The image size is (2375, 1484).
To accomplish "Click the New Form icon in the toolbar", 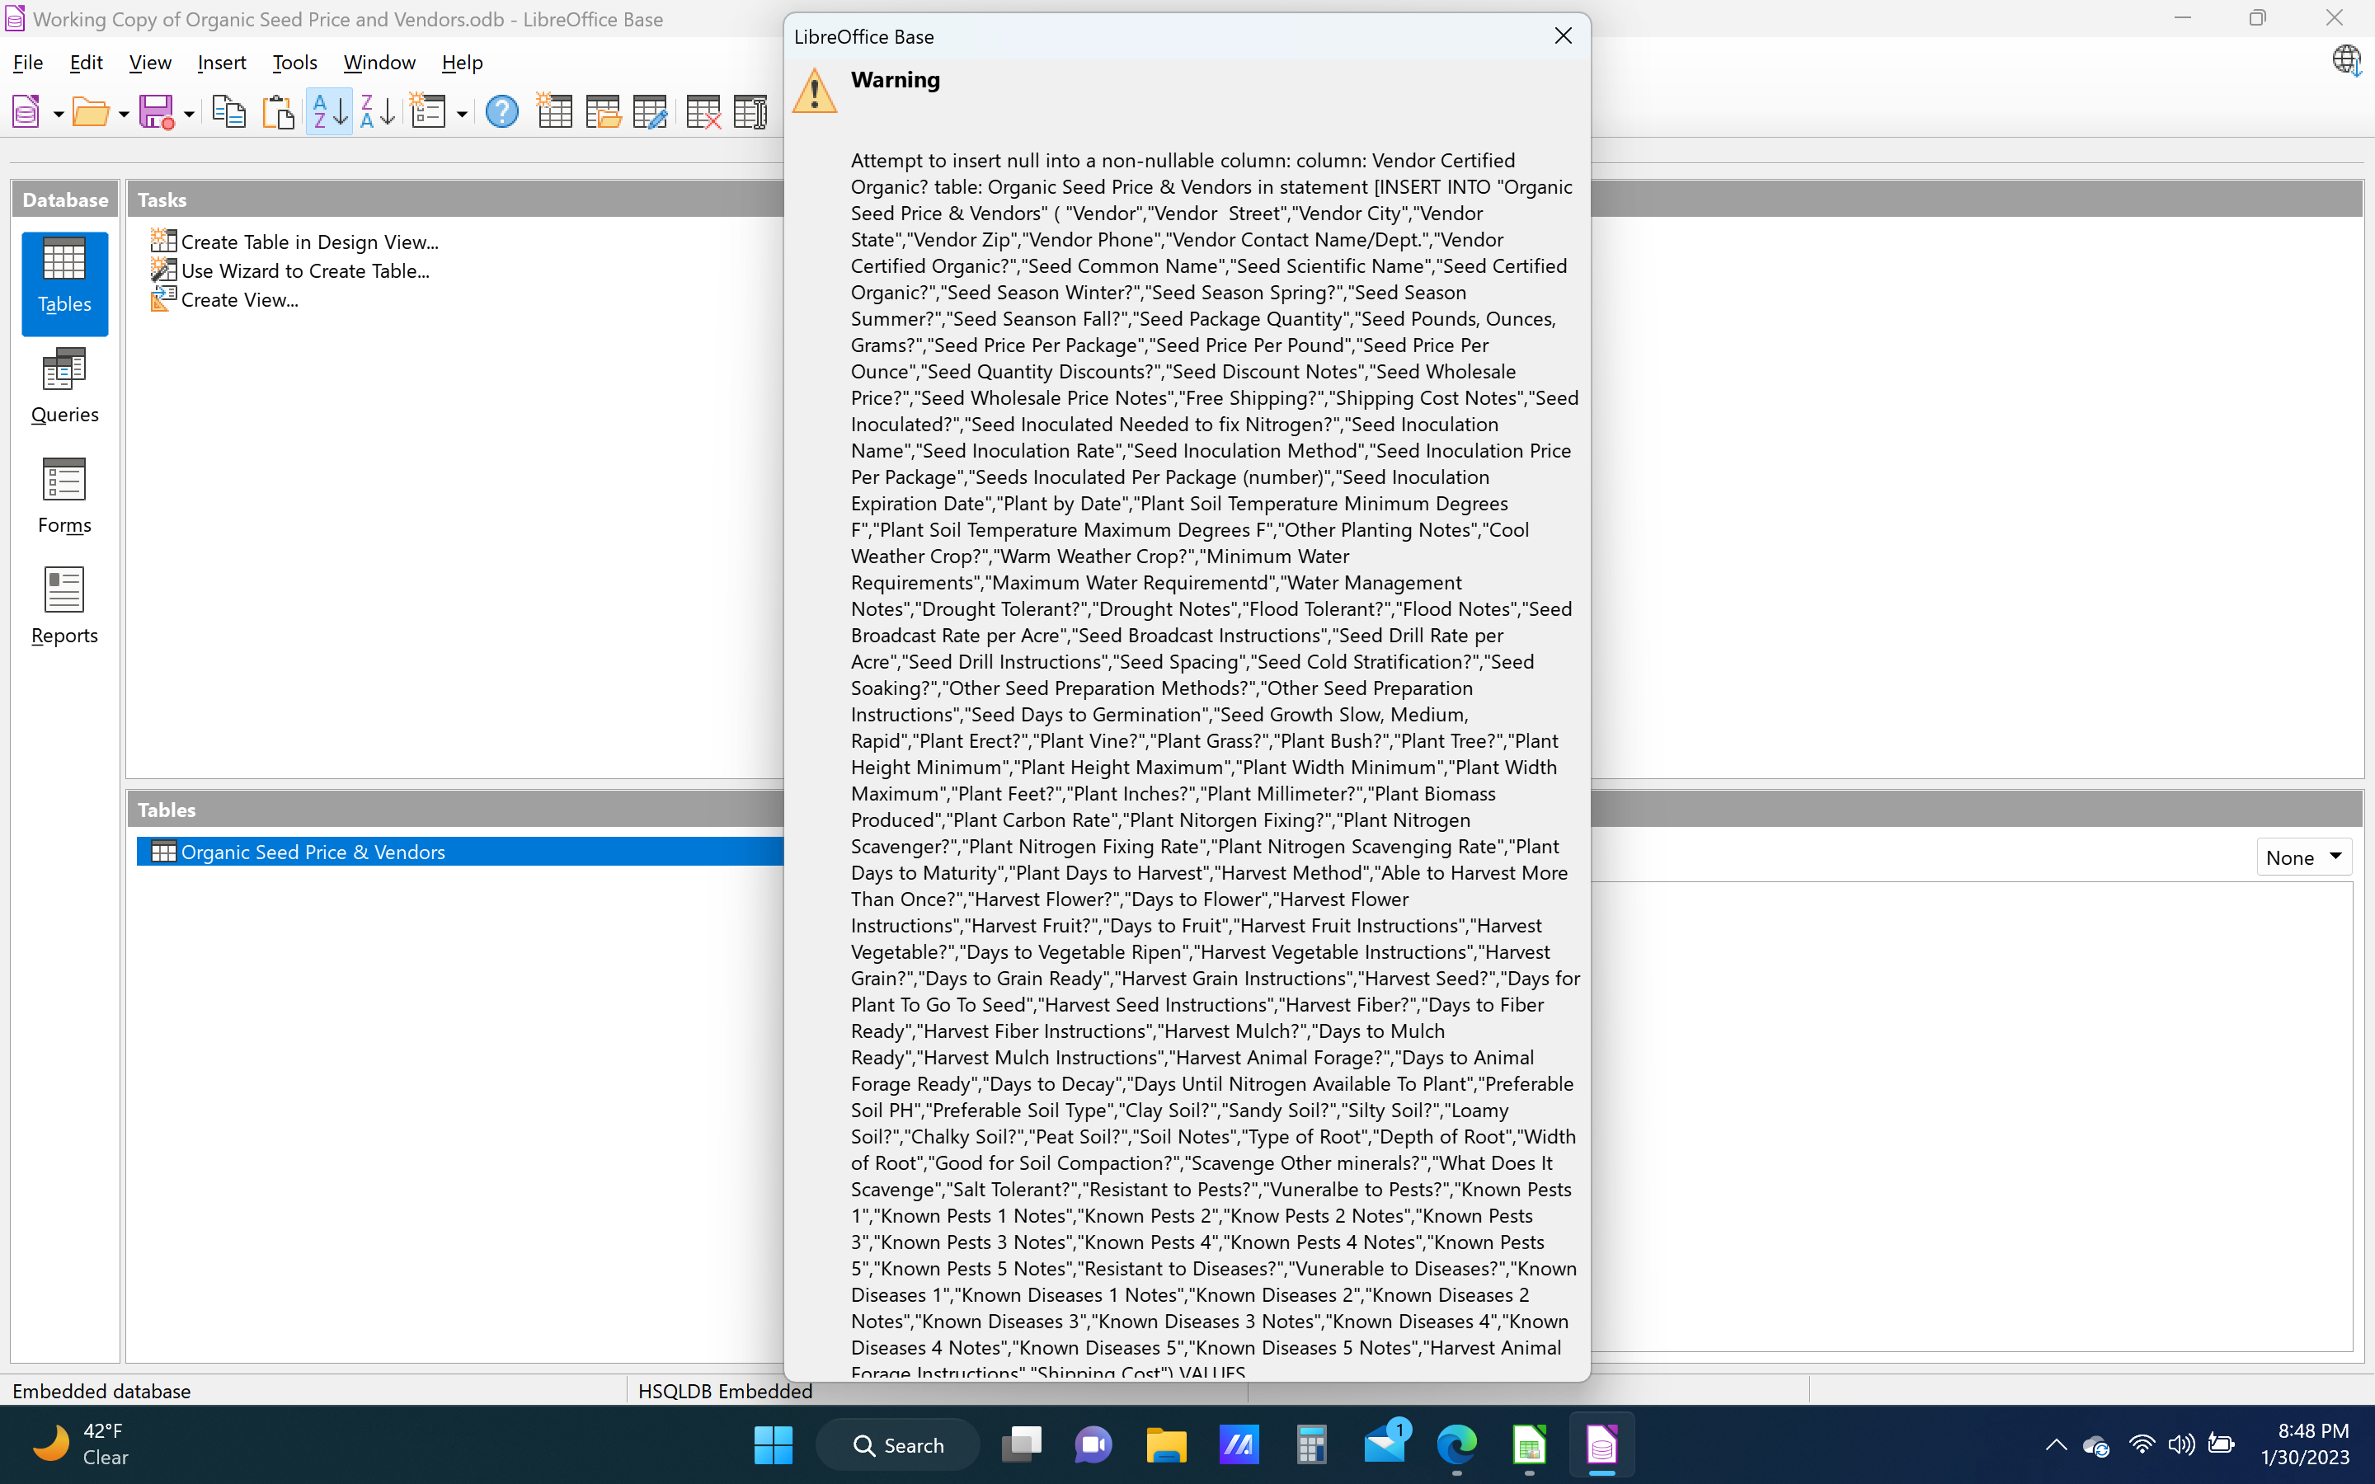I will click(x=428, y=112).
